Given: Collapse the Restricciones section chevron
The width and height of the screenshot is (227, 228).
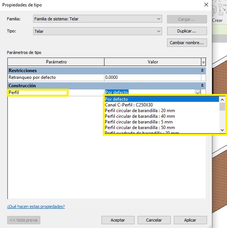Looking at the screenshot, I should pos(202,71).
